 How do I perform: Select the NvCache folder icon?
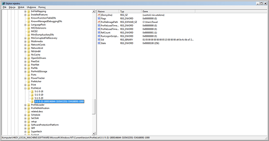pos(28,55)
